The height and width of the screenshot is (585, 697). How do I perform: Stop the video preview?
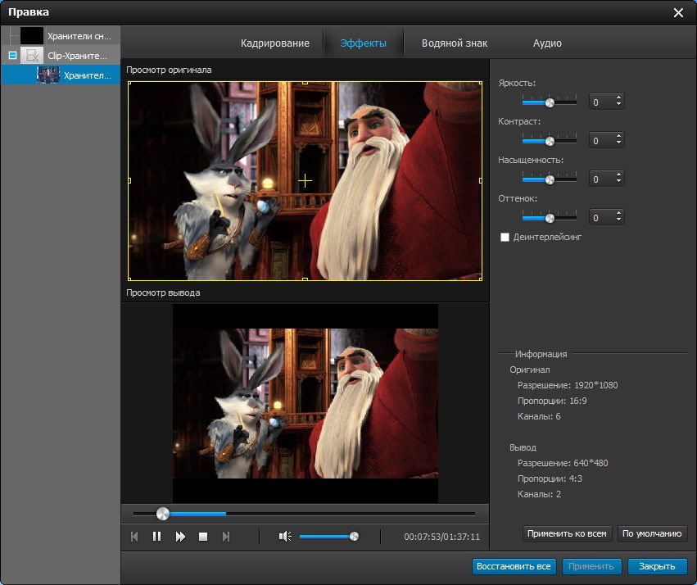(203, 537)
